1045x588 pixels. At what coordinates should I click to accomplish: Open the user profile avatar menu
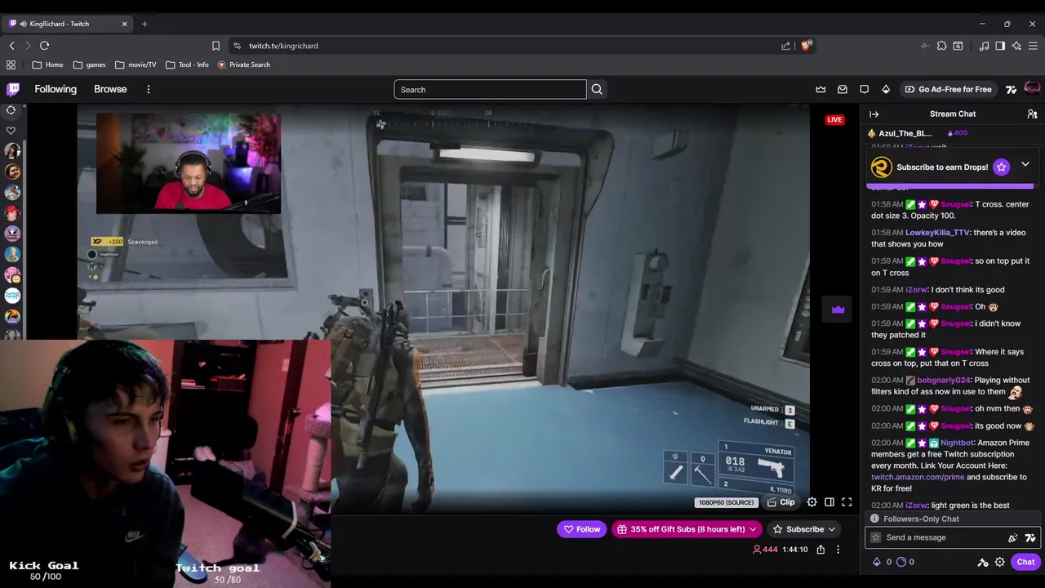coord(1032,88)
